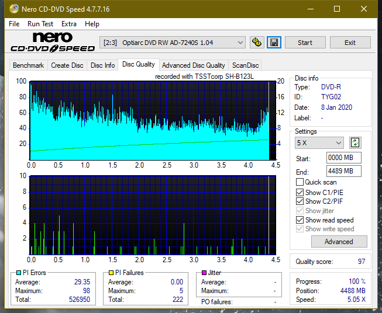Switch to Advanced Disc Quality tab
Viewport: 382px width, 313px height.
[194, 65]
